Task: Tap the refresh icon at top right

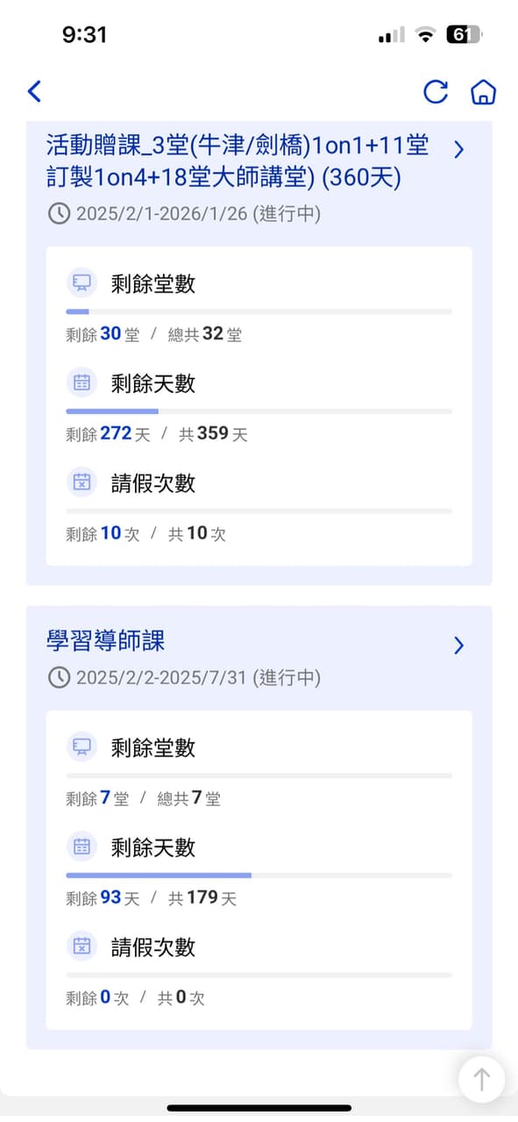Action: (436, 91)
